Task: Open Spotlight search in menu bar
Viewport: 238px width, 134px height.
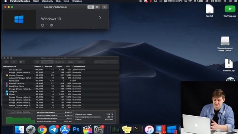Action: coord(225,1)
